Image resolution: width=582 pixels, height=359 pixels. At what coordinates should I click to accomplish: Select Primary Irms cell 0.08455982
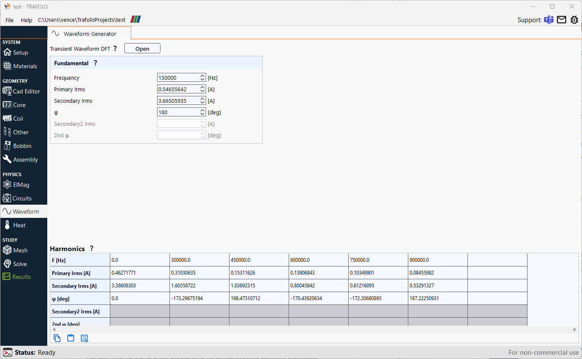click(438, 273)
